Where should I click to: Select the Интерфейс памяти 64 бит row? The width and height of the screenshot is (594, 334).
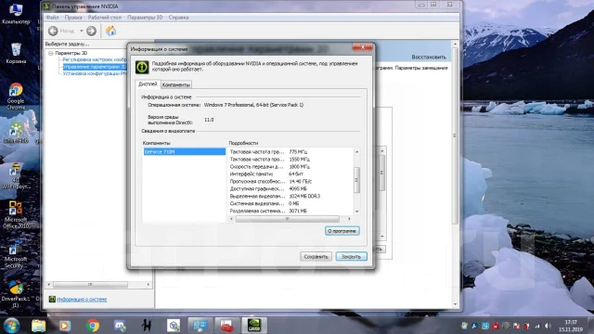click(291, 174)
